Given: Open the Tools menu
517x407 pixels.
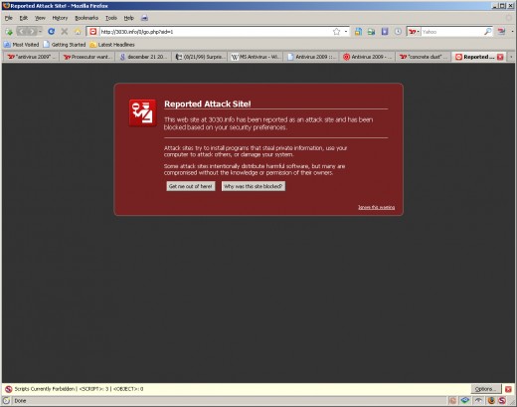Looking at the screenshot, I should click(111, 18).
